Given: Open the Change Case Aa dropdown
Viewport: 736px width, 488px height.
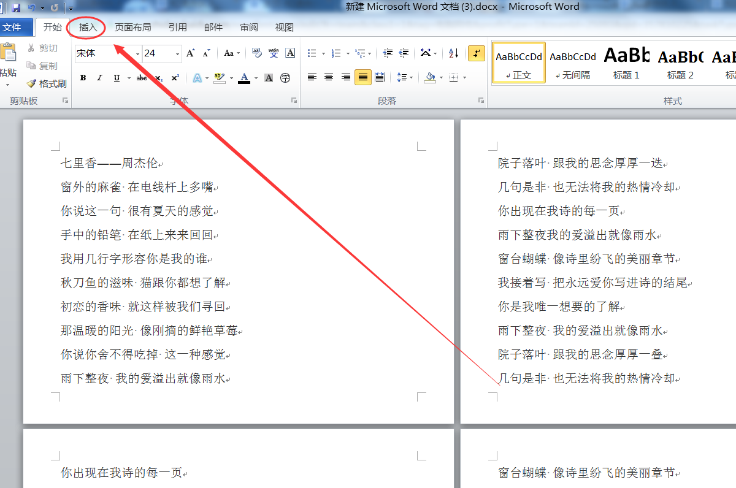Looking at the screenshot, I should (x=231, y=53).
